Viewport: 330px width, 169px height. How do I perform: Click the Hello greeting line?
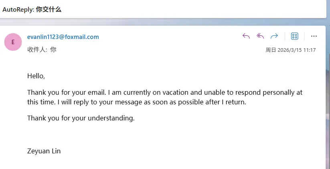[x=36, y=76]
